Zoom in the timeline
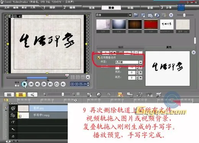The width and height of the screenshot is (199, 143). [73, 94]
